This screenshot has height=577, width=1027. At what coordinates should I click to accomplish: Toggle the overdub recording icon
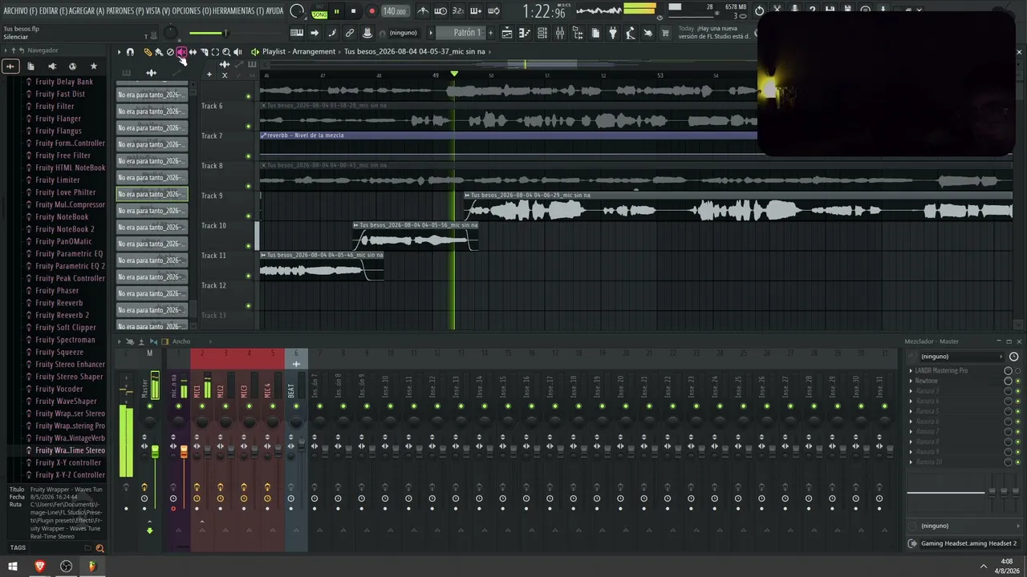pos(476,11)
